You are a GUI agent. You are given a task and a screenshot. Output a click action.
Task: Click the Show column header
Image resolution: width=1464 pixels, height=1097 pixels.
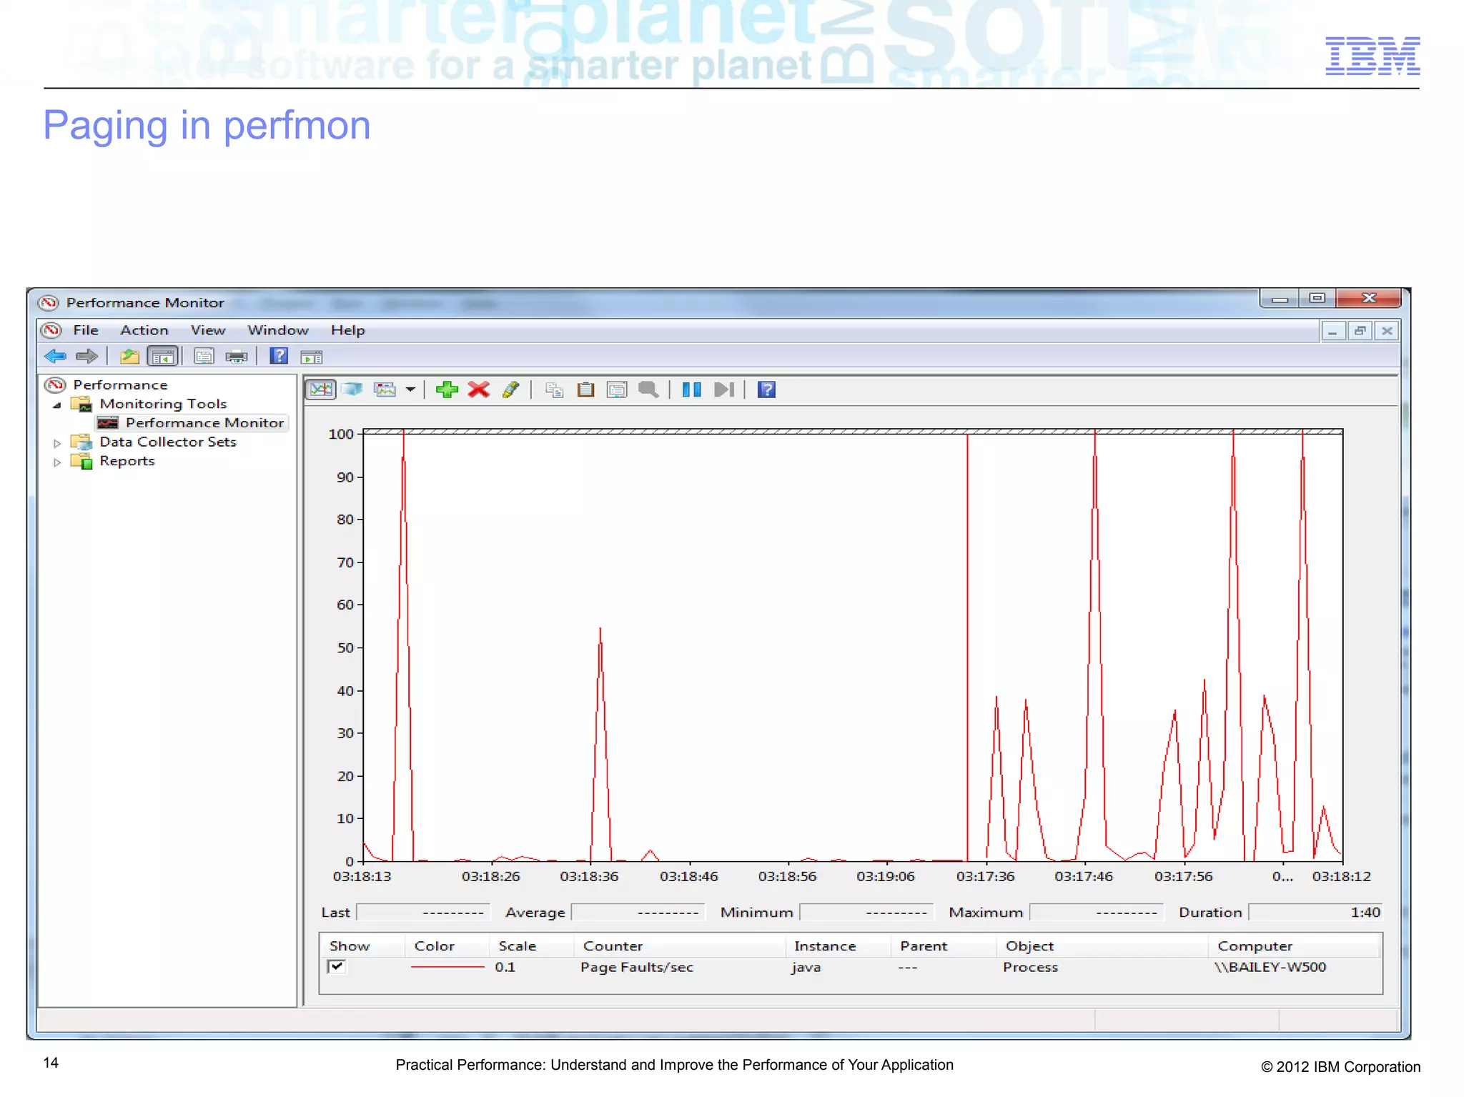click(362, 946)
